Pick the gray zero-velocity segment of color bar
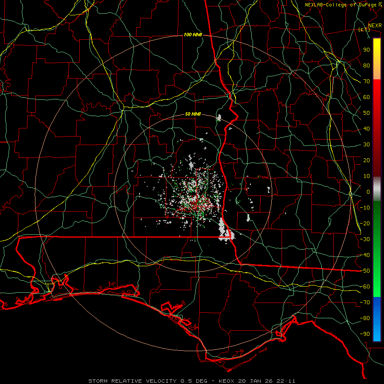The image size is (384, 384). (377, 189)
